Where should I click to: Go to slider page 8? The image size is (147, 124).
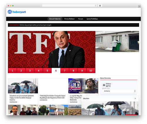tap(73, 71)
